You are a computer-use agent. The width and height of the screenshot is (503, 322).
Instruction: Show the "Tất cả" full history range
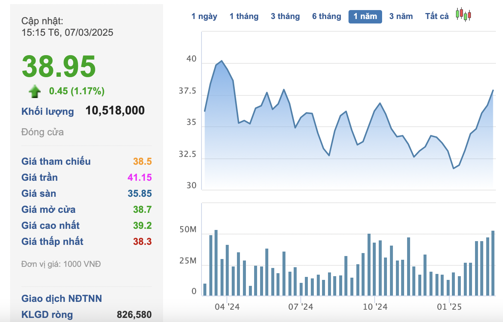pyautogui.click(x=437, y=16)
